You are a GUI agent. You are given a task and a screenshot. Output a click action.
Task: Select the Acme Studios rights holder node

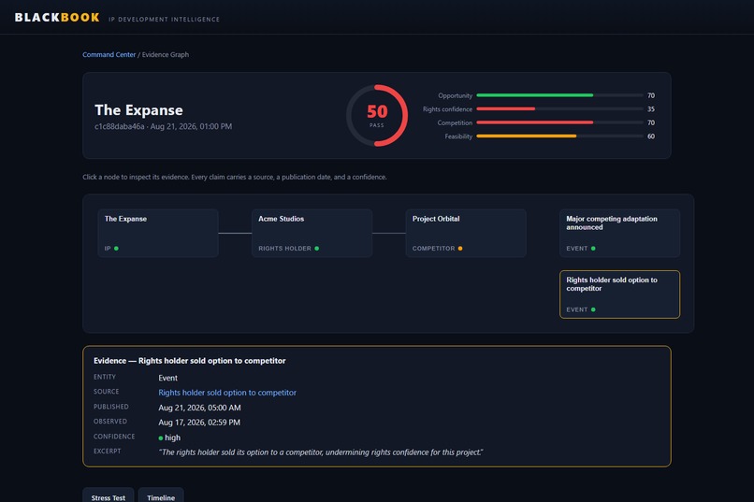pyautogui.click(x=312, y=233)
